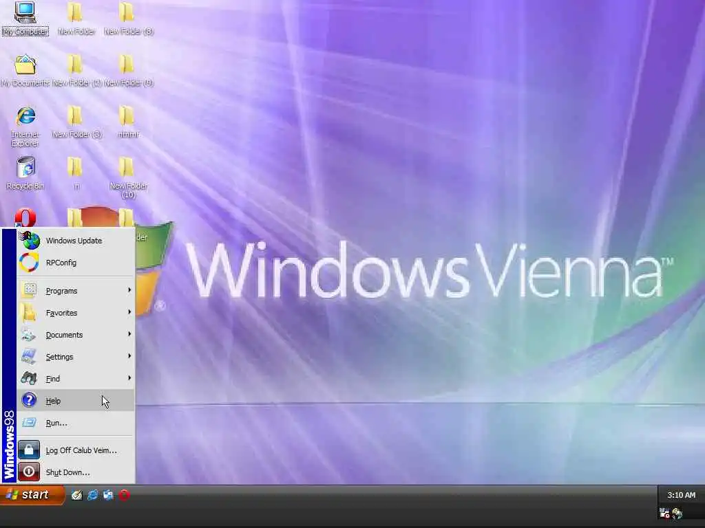The width and height of the screenshot is (705, 528).
Task: Expand the Find submenu arrow
Action: [129, 378]
